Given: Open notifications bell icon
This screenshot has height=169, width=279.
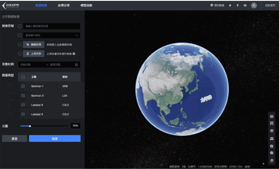Looking at the screenshot, I should [x=230, y=5].
